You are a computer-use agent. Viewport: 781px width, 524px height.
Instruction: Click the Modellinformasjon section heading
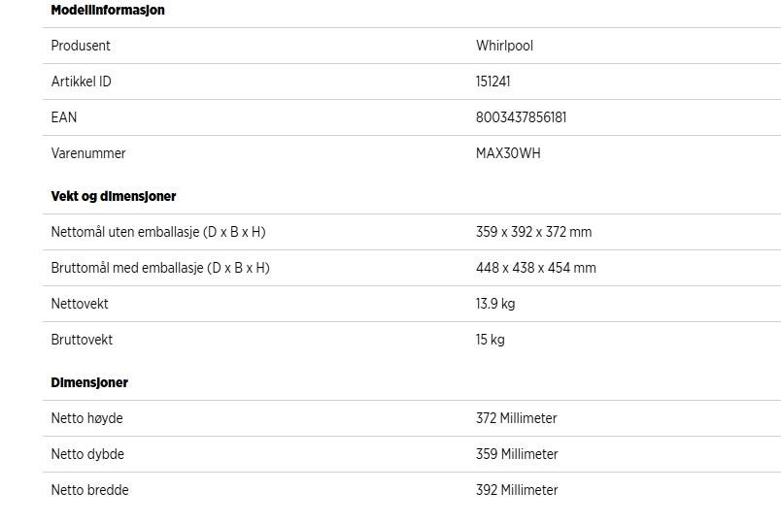pyautogui.click(x=108, y=10)
